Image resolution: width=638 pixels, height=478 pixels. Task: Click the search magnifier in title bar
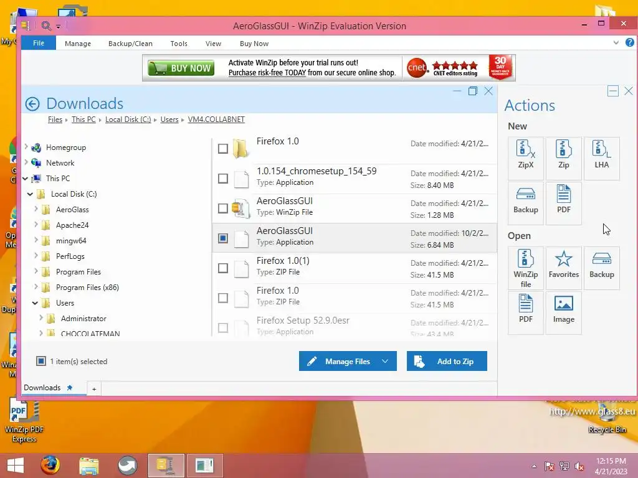coord(46,26)
